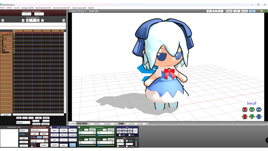Open the Fumo_Cirno_1 model dropdown

click(39, 130)
